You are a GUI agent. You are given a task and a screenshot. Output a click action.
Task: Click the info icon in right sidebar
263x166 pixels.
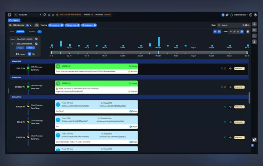(x=255, y=30)
